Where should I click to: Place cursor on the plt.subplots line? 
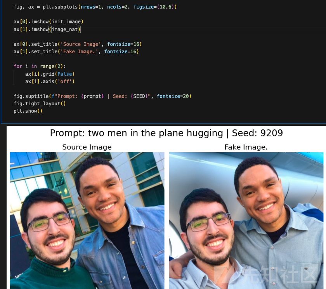tap(95, 7)
